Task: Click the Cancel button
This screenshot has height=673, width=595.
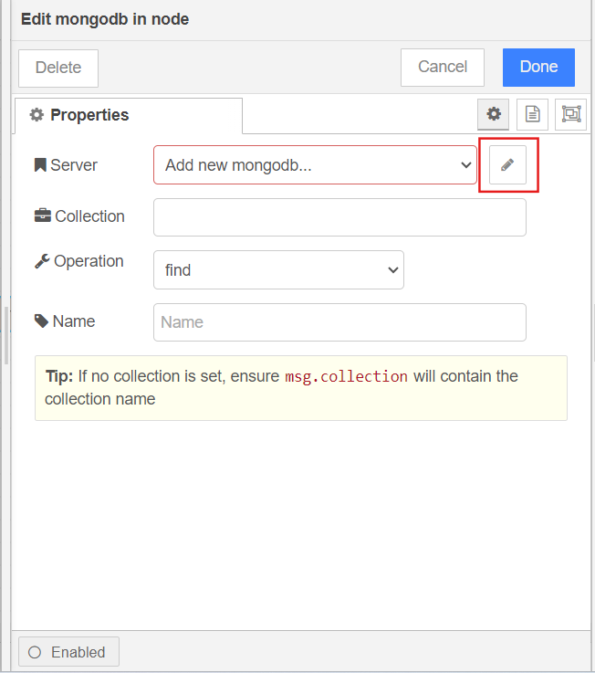Action: (443, 67)
